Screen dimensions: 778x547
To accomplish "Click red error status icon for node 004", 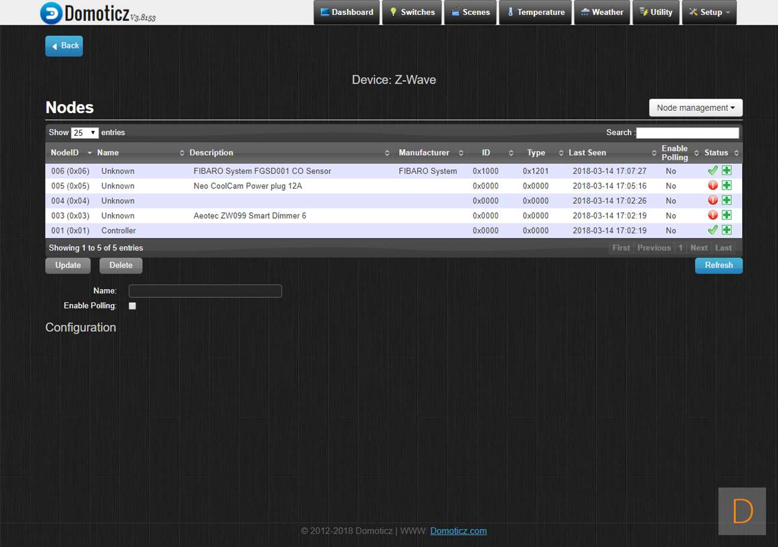I will pyautogui.click(x=712, y=200).
